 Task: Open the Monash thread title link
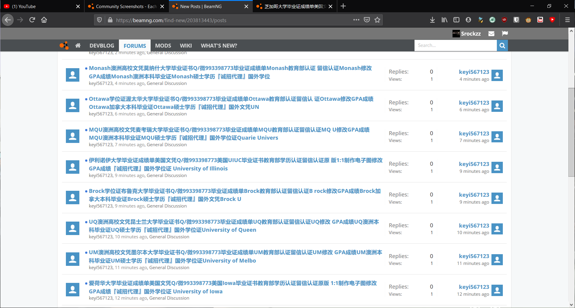[x=230, y=72]
